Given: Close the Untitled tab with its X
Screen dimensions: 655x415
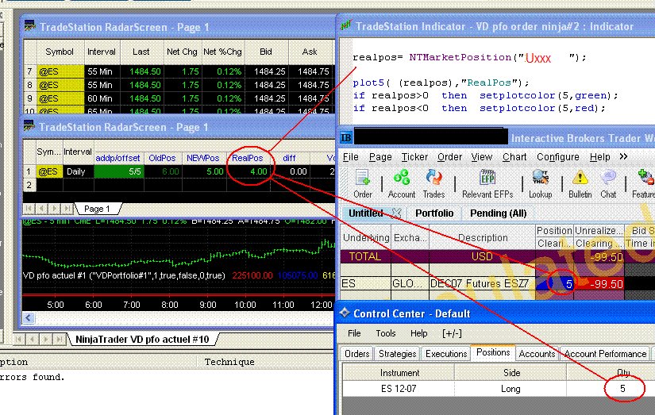Looking at the screenshot, I should click(396, 213).
